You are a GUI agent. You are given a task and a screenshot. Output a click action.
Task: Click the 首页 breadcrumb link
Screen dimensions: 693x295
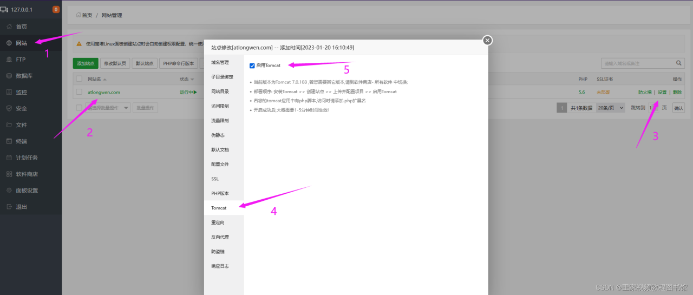tap(87, 15)
